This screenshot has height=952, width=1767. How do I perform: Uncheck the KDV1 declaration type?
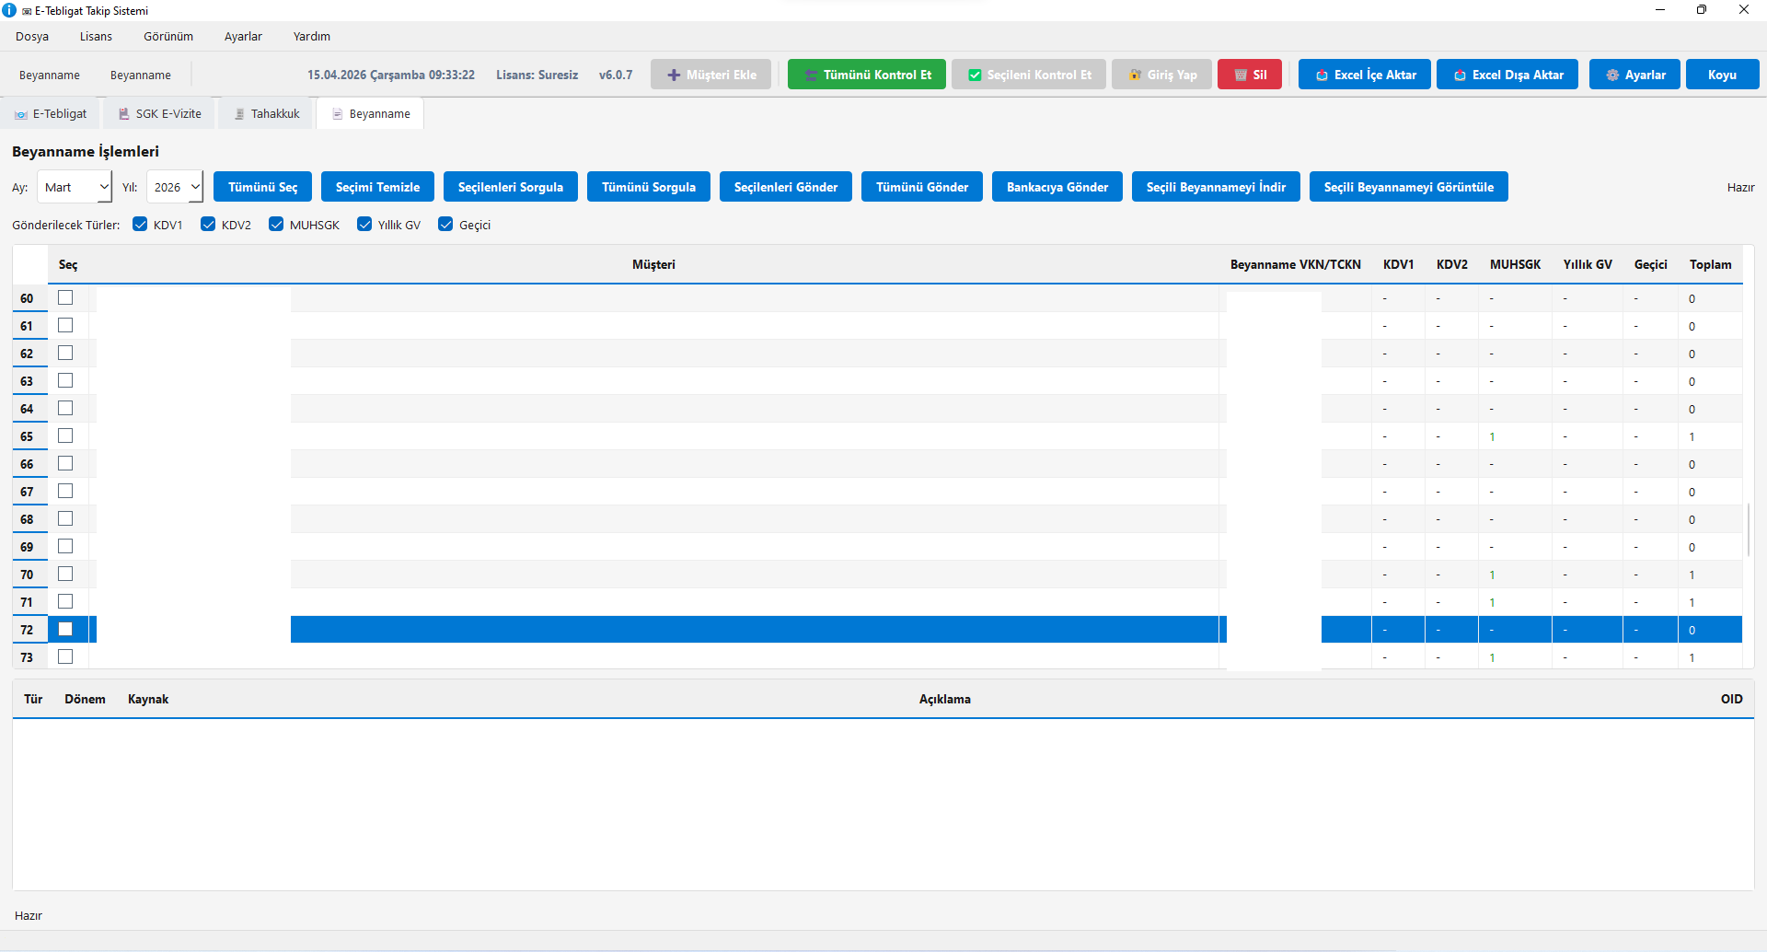[x=140, y=225]
